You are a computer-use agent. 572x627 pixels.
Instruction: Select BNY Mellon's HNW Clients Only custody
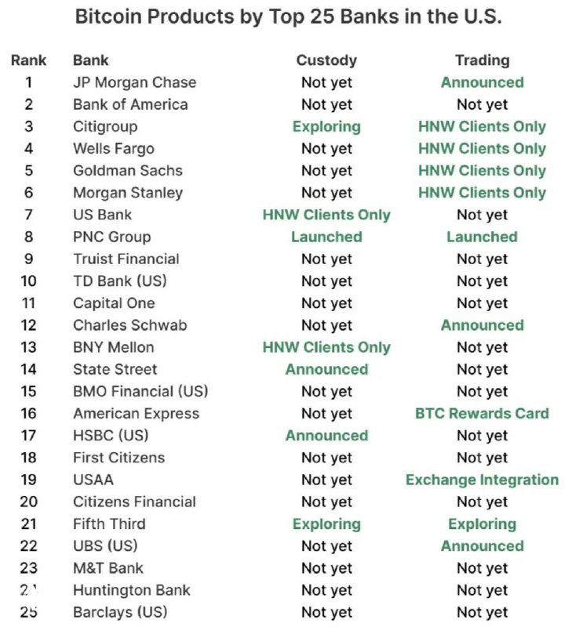click(326, 347)
